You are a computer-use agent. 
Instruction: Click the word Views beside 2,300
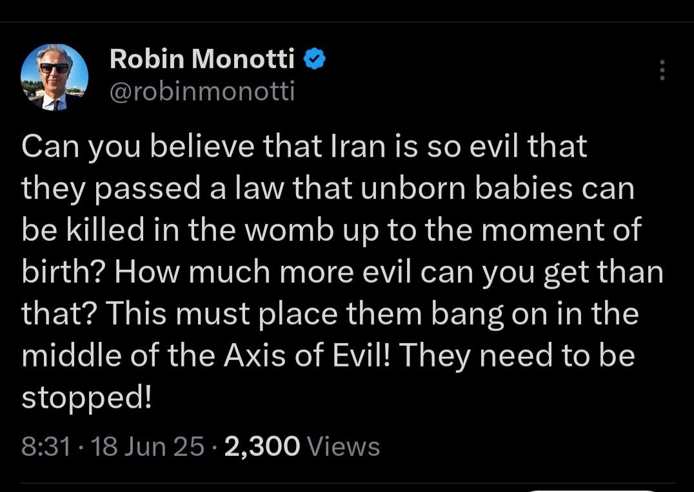pos(344,446)
